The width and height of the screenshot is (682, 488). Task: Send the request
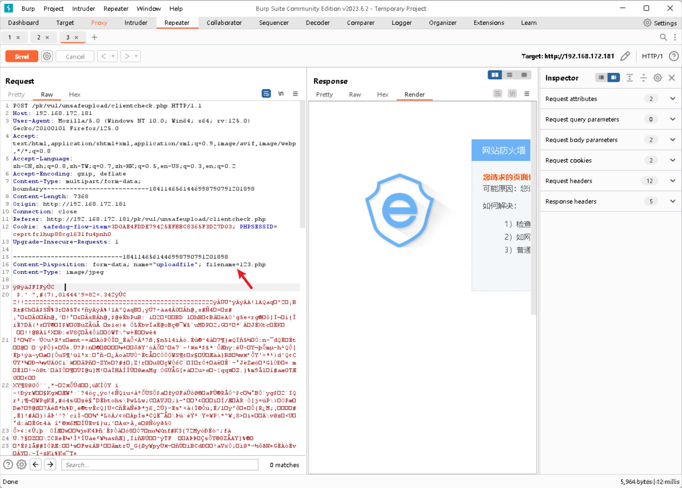tap(22, 56)
